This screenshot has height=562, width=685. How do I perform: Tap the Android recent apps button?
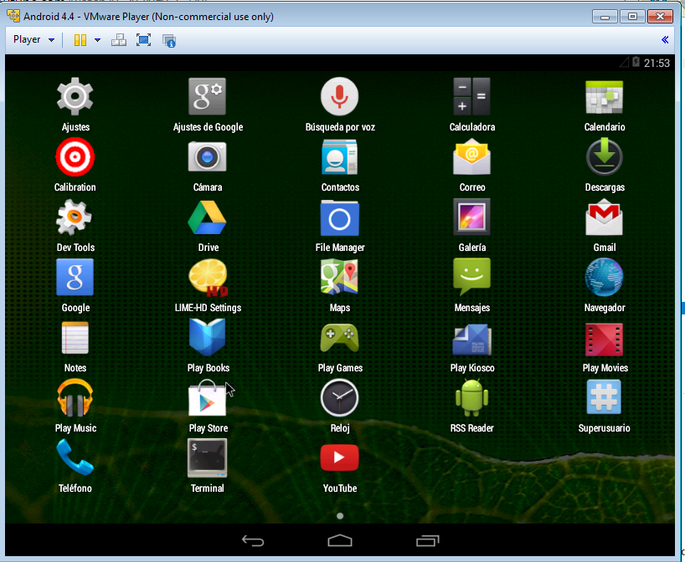[427, 541]
